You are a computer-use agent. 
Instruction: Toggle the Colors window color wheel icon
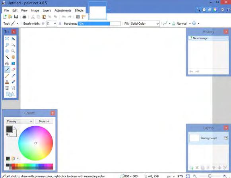[x=215, y=10]
